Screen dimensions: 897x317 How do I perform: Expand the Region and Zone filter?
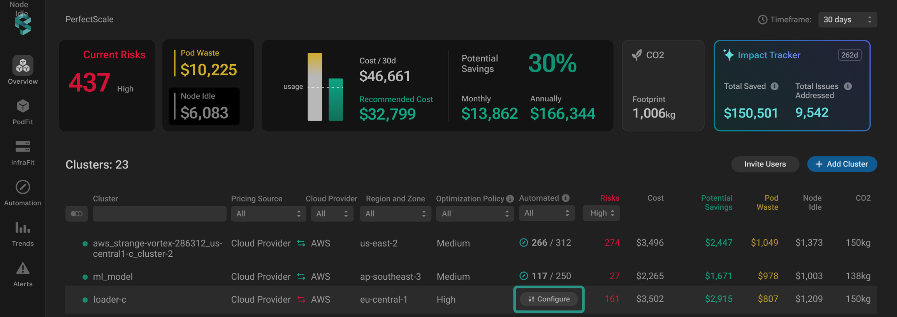pyautogui.click(x=395, y=214)
